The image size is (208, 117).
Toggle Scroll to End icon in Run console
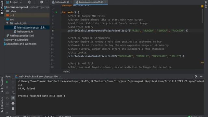[13, 98]
